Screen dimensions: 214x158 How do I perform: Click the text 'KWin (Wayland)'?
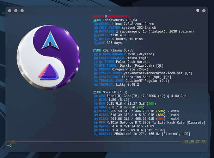point(141,54)
